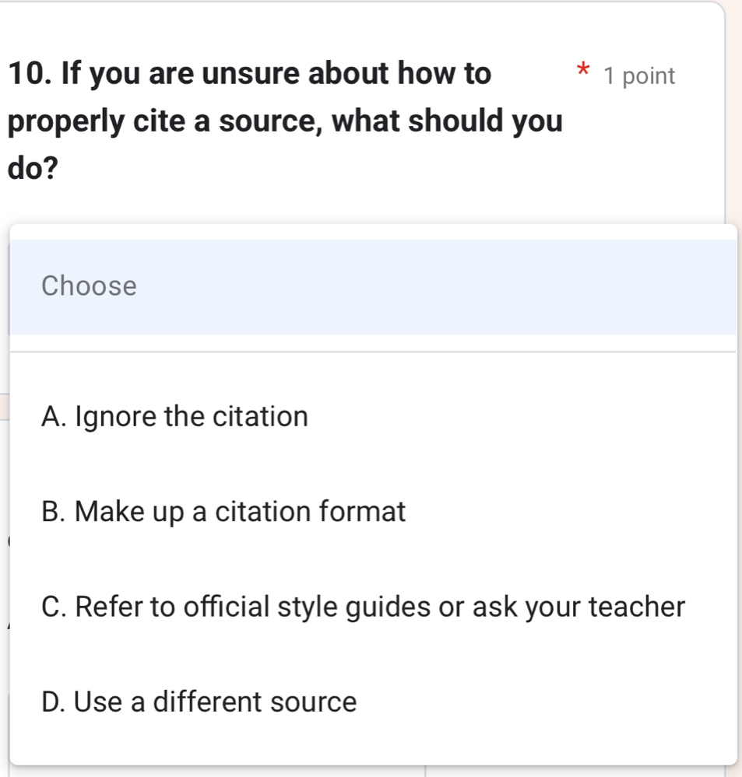Click the question 10 title text
This screenshot has width=742, height=777.
click(x=284, y=121)
